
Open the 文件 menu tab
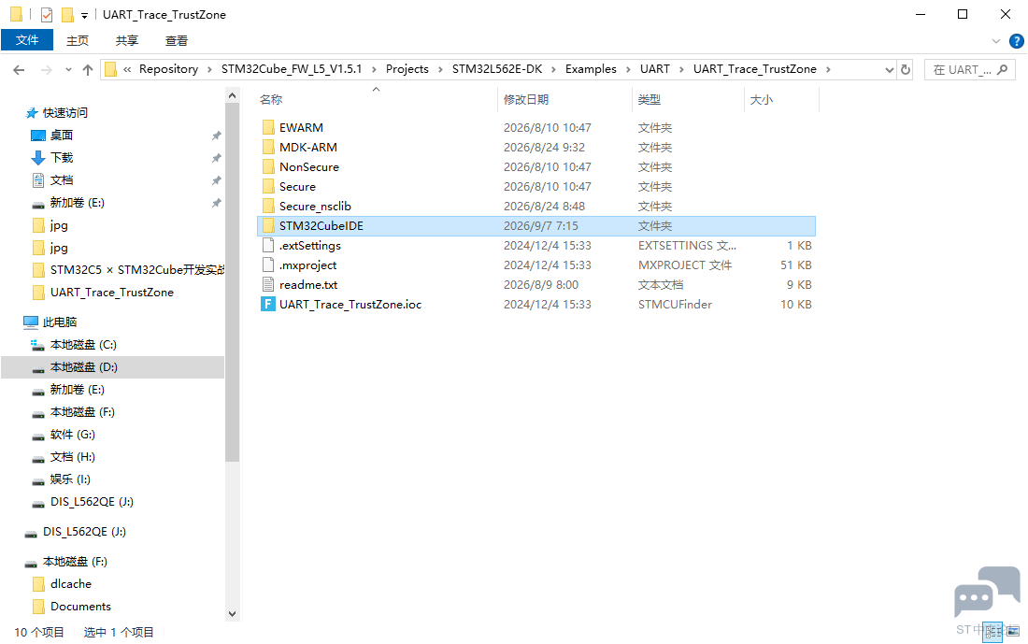coord(27,40)
